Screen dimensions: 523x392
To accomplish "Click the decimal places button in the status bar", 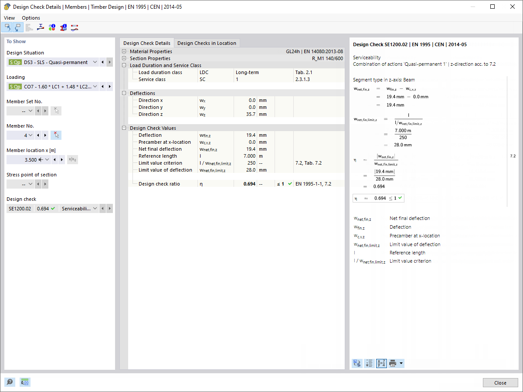I will [x=24, y=382].
